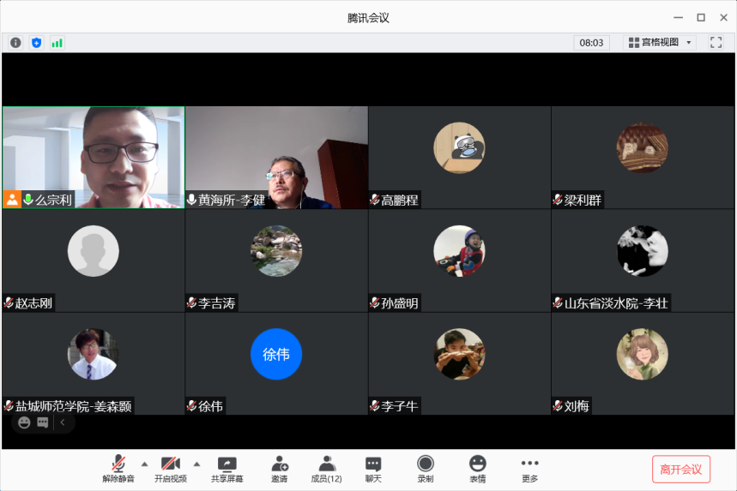Unmute microphone via 解除静音
Viewport: 737px width, 491px height.
118,469
